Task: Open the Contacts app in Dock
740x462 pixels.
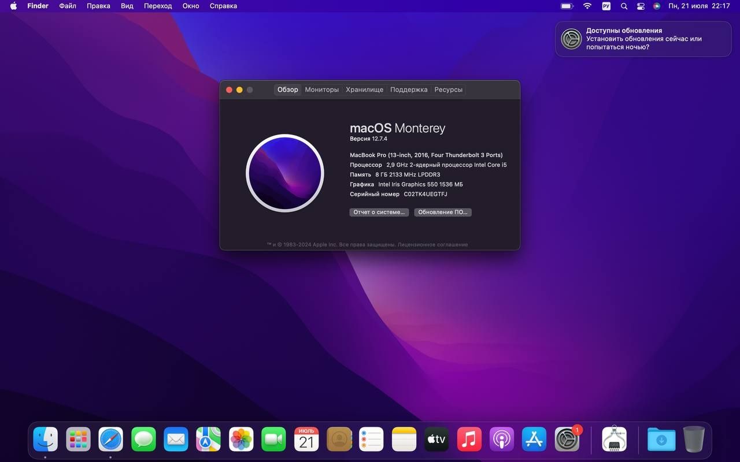Action: coord(339,439)
